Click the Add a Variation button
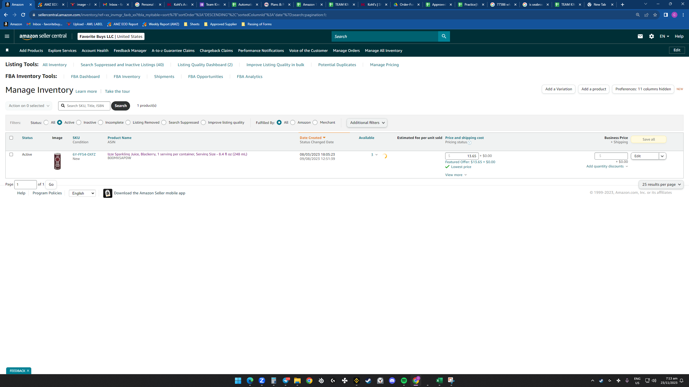This screenshot has height=387, width=689. 558,89
